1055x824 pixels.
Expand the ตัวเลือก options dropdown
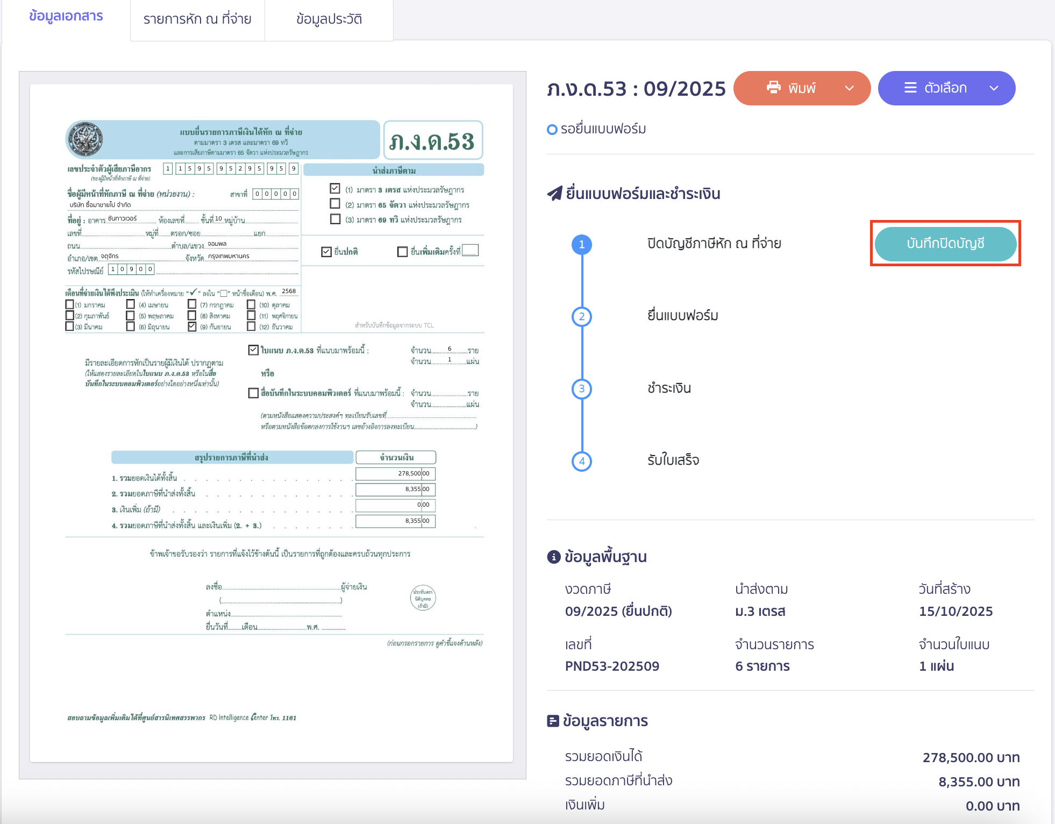coord(993,88)
